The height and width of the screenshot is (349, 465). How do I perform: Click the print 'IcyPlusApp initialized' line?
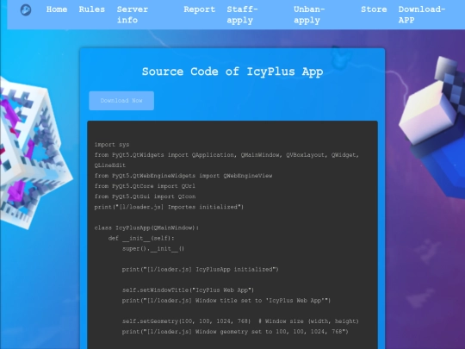(x=200, y=269)
